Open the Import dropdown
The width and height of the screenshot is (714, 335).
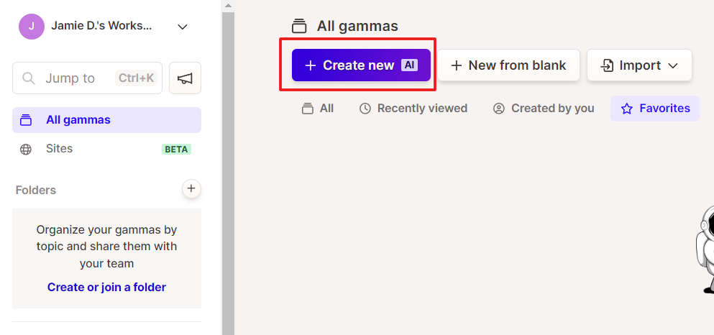click(639, 65)
